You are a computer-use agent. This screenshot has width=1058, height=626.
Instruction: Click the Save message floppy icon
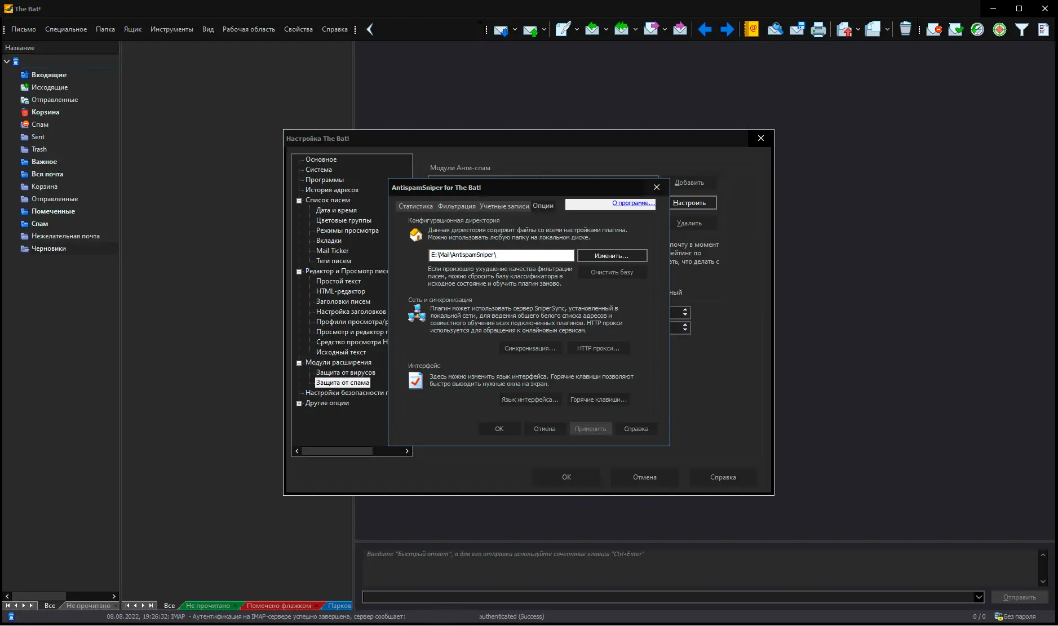[x=797, y=29]
